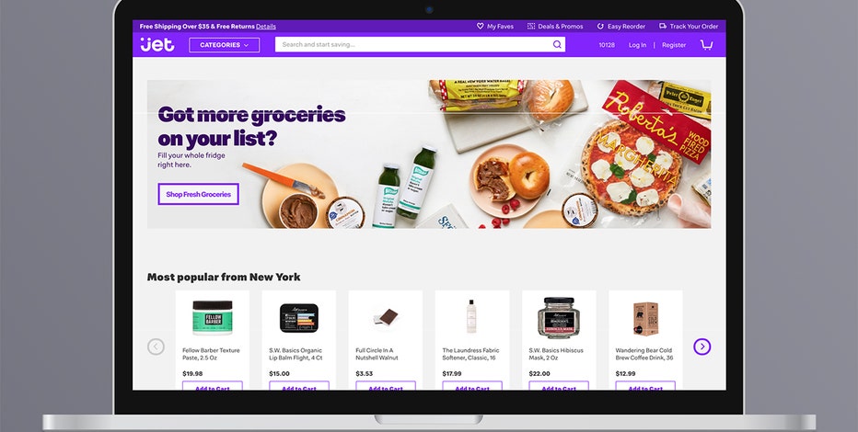Image resolution: width=858 pixels, height=432 pixels.
Task: Open the Register link
Action: pos(674,45)
